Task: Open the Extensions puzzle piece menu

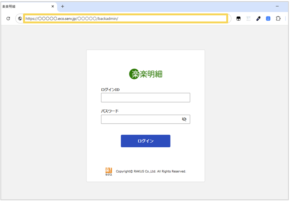Action: (x=278, y=18)
